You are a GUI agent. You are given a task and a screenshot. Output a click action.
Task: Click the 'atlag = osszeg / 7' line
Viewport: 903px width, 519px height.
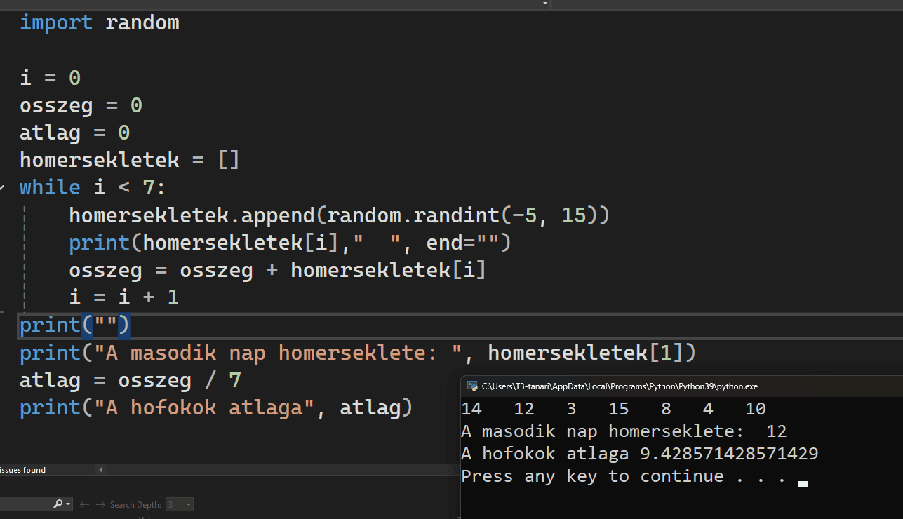[130, 381]
